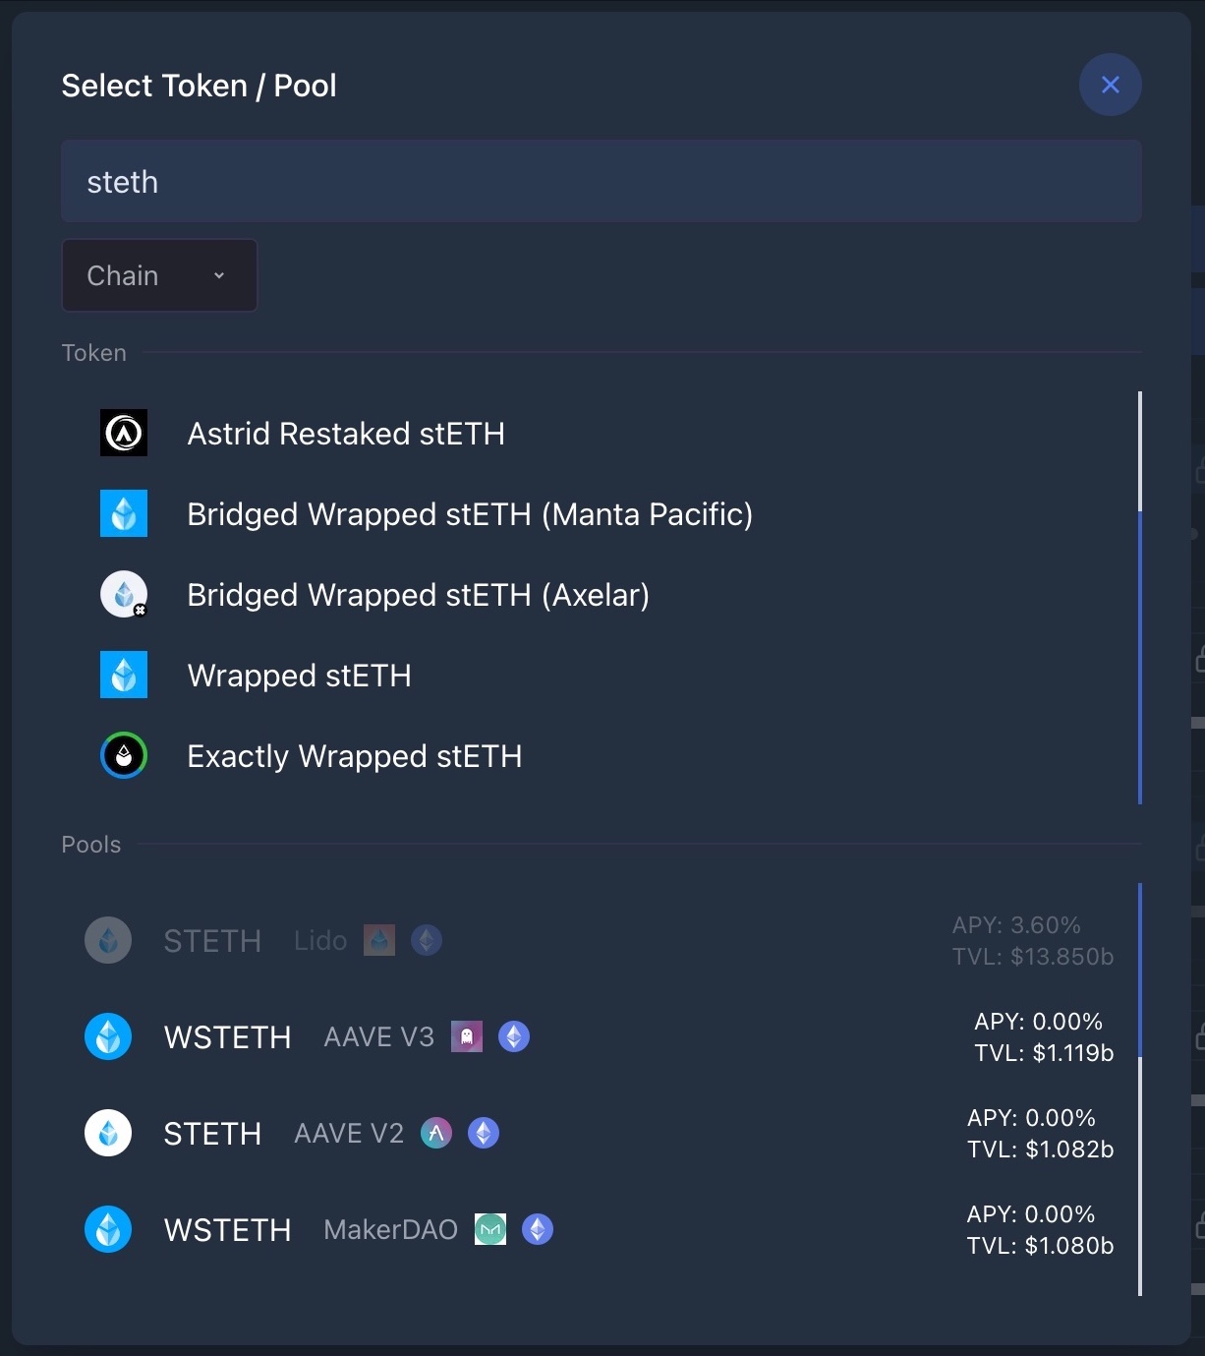
Task: Click the pools list scrollbar
Action: click(x=1140, y=970)
